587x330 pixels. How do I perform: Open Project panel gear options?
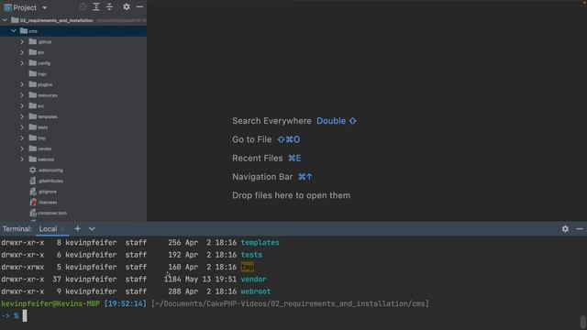pos(127,7)
